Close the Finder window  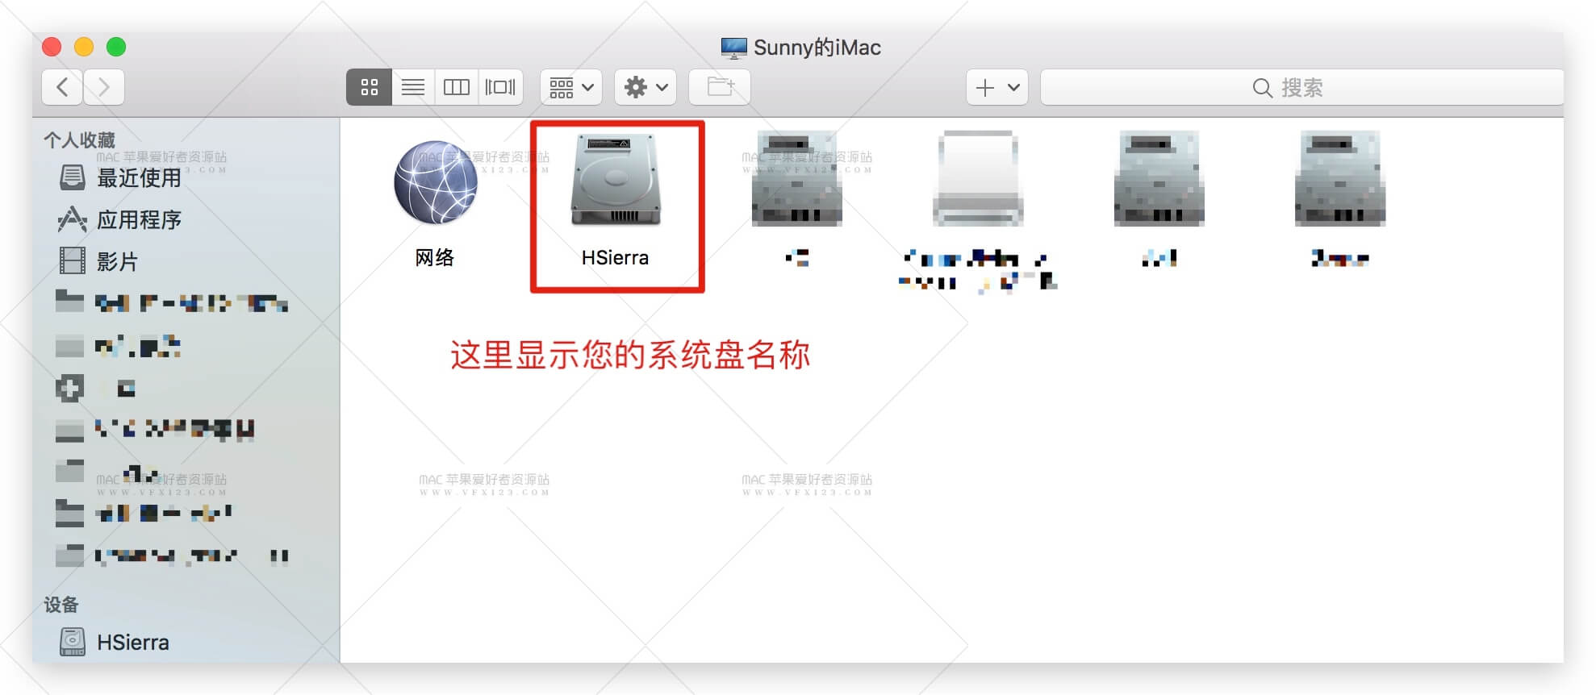pos(52,47)
